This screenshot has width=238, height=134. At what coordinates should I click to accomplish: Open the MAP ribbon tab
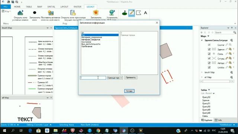click(x=40, y=7)
